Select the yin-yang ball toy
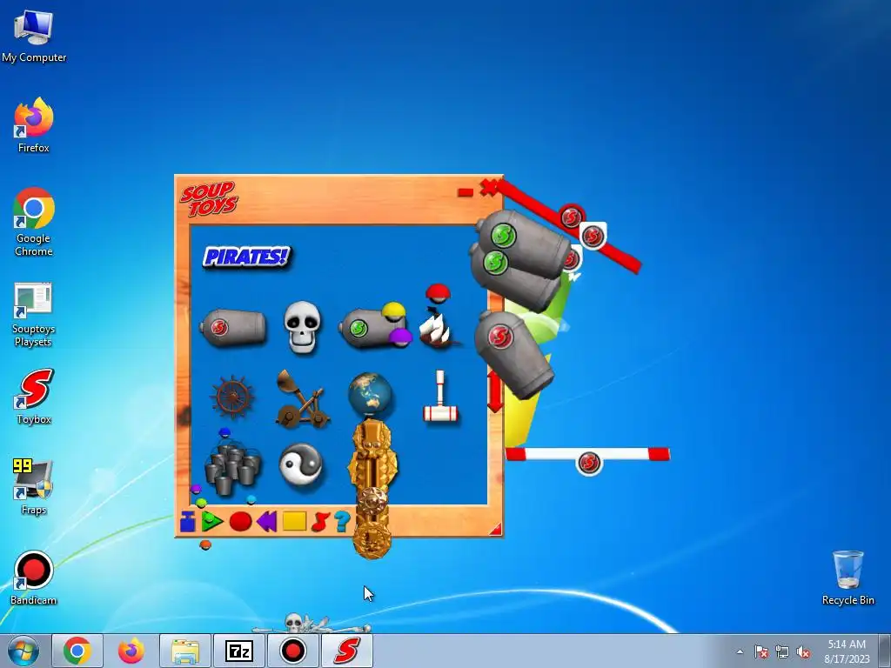Image resolution: width=891 pixels, height=668 pixels. [301, 464]
